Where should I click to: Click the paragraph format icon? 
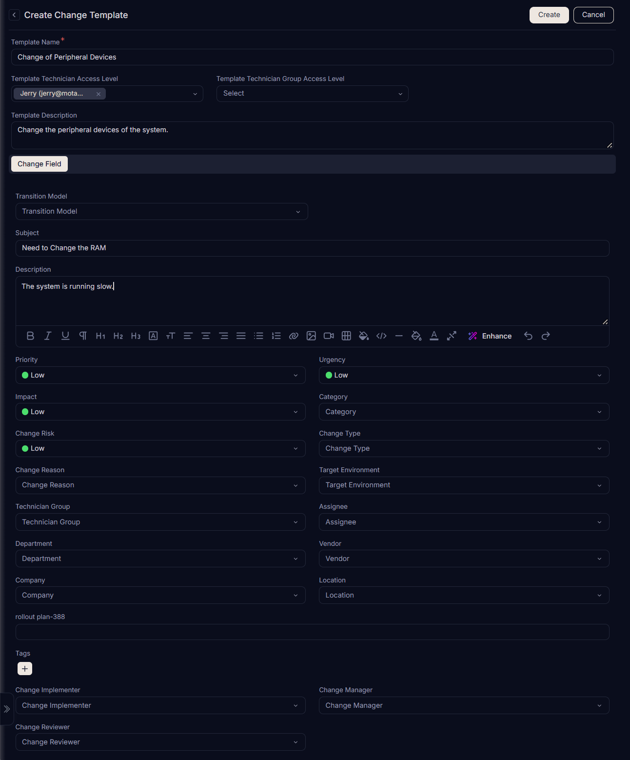(83, 336)
